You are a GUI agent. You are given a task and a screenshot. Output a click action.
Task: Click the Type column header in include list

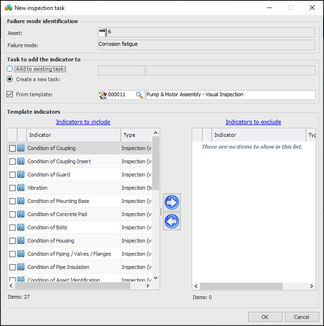137,135
